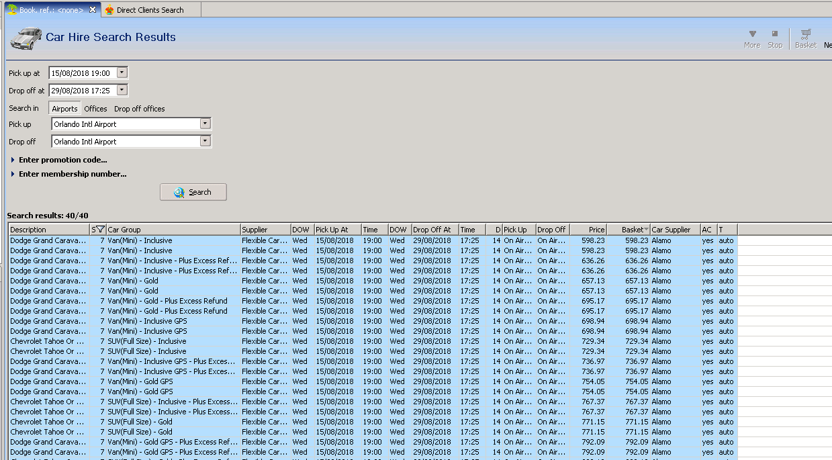This screenshot has height=460, width=832.
Task: Sort by the Car Group column header
Action: point(173,230)
